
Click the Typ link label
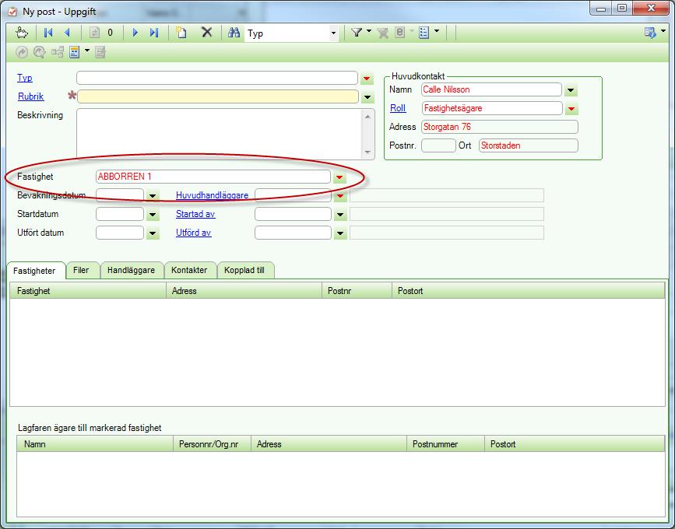pos(25,78)
